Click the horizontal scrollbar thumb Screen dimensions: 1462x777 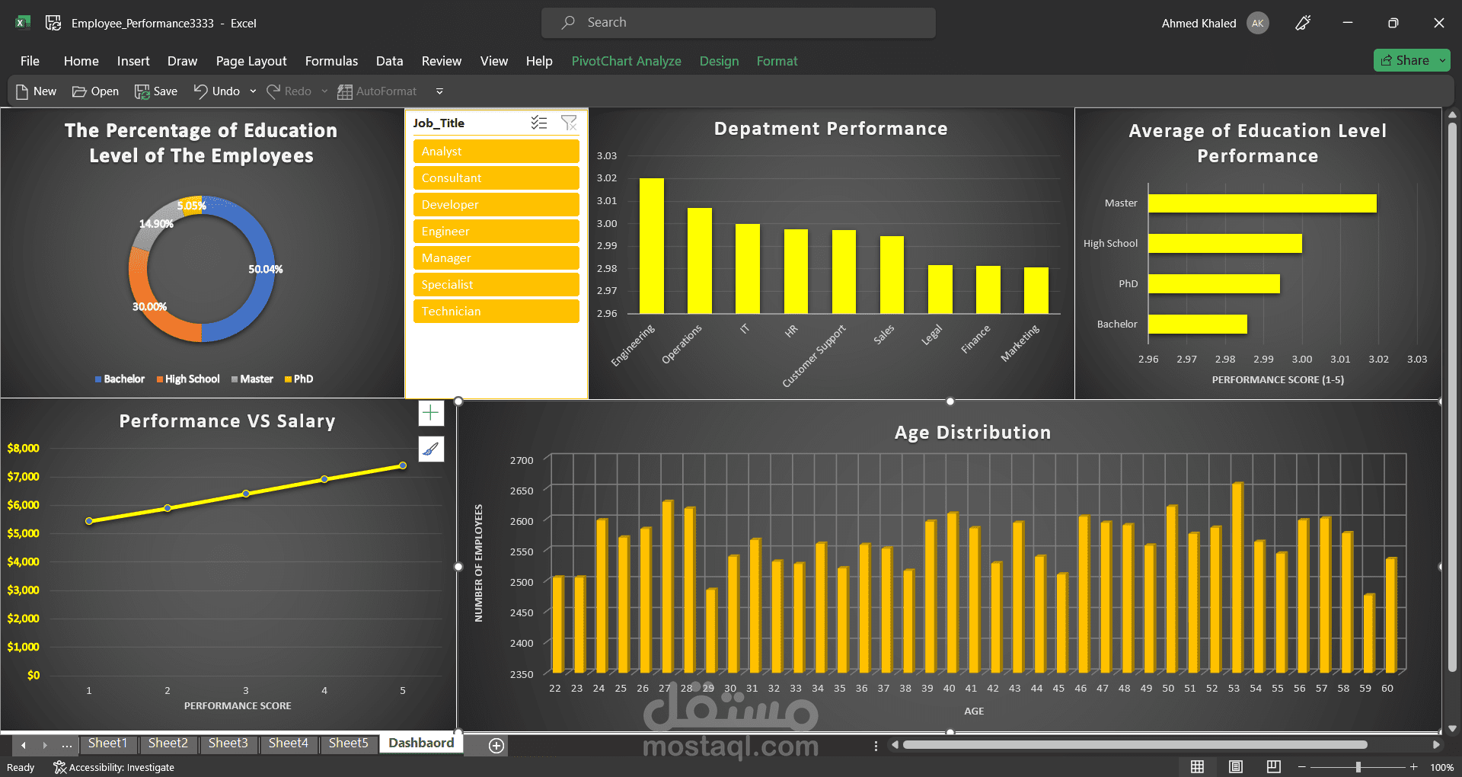click(x=1135, y=745)
